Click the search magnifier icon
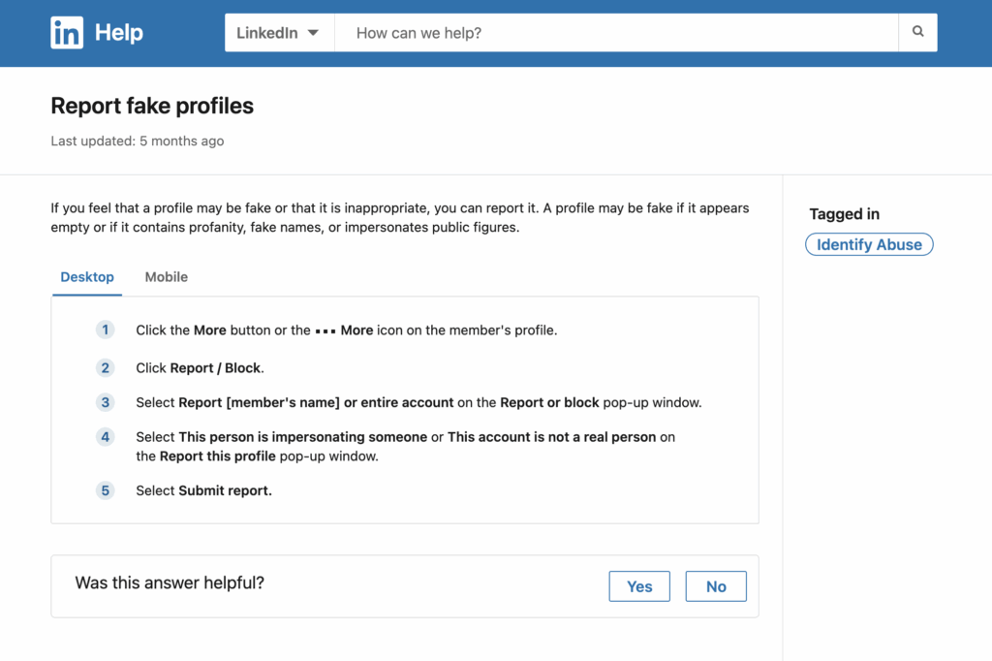 (918, 32)
